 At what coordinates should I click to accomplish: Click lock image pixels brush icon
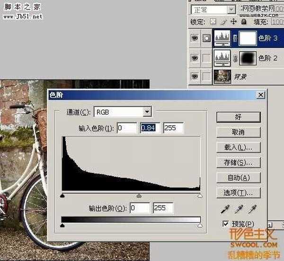(x=224, y=22)
